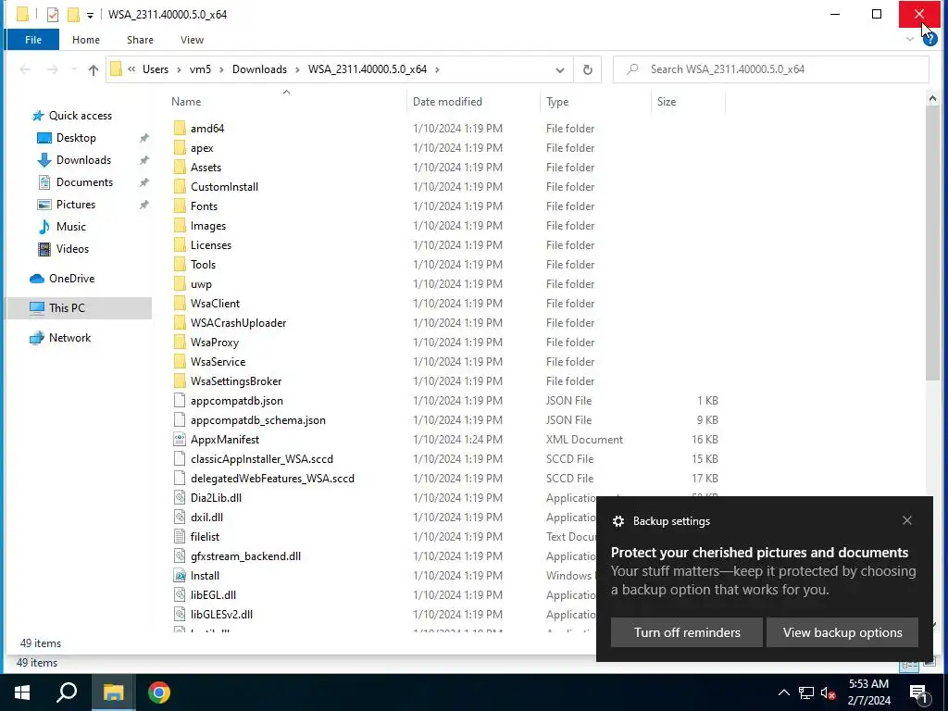Select the Fonts folder icon
Image resolution: width=948 pixels, height=711 pixels.
[x=180, y=206]
